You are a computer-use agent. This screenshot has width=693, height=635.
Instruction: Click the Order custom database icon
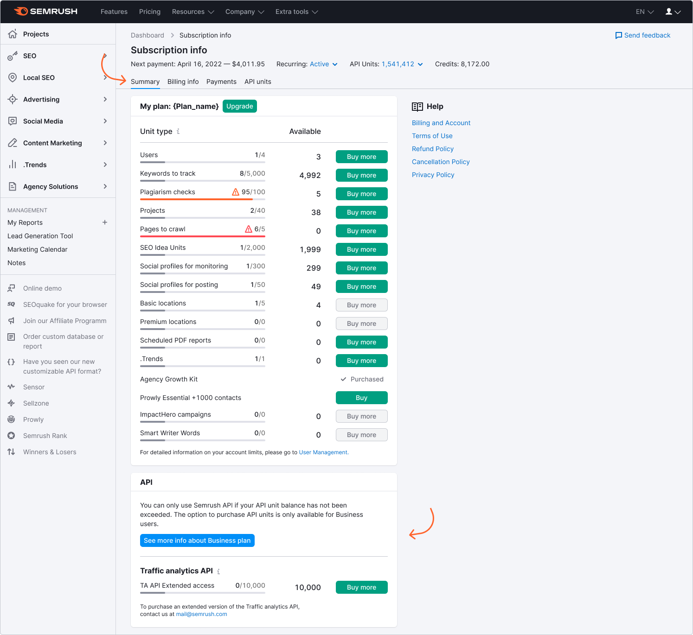click(x=12, y=337)
